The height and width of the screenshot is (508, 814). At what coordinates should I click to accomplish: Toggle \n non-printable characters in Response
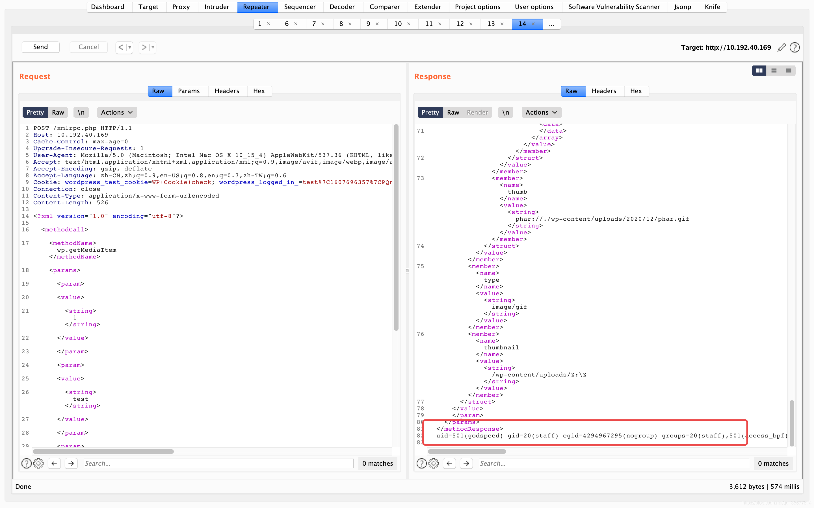[x=506, y=112]
